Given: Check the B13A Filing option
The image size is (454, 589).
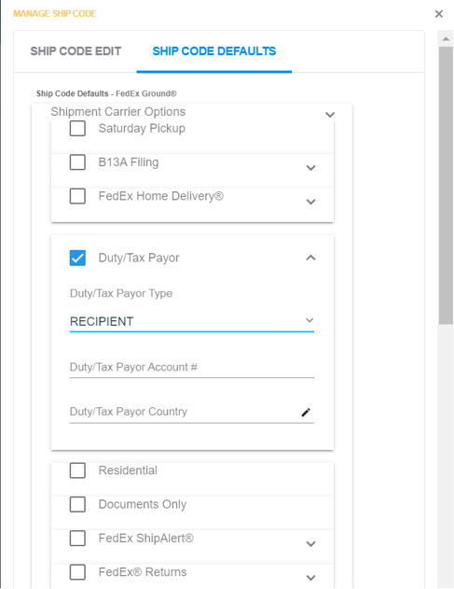Looking at the screenshot, I should 77,162.
